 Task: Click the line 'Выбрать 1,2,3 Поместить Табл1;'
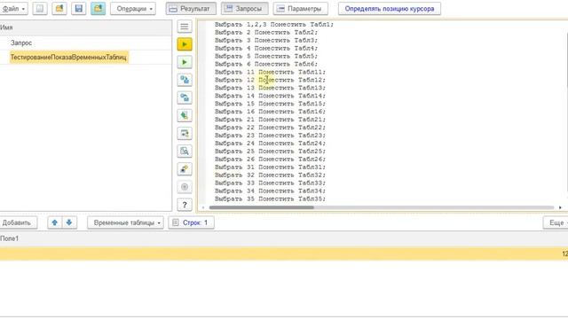[x=274, y=25]
